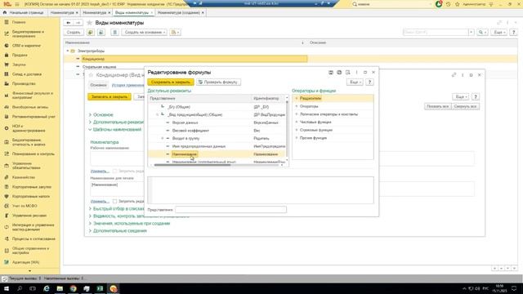Image resolution: width=523 pixels, height=294 pixels.
Task: Select the Версия данных attribute row
Action: [x=217, y=122]
